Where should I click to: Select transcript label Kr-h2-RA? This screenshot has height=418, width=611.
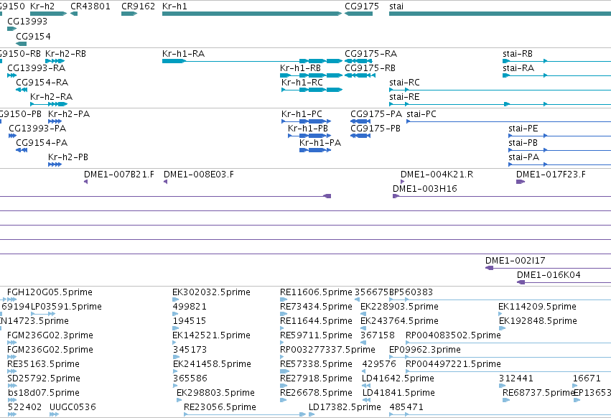pyautogui.click(x=52, y=96)
